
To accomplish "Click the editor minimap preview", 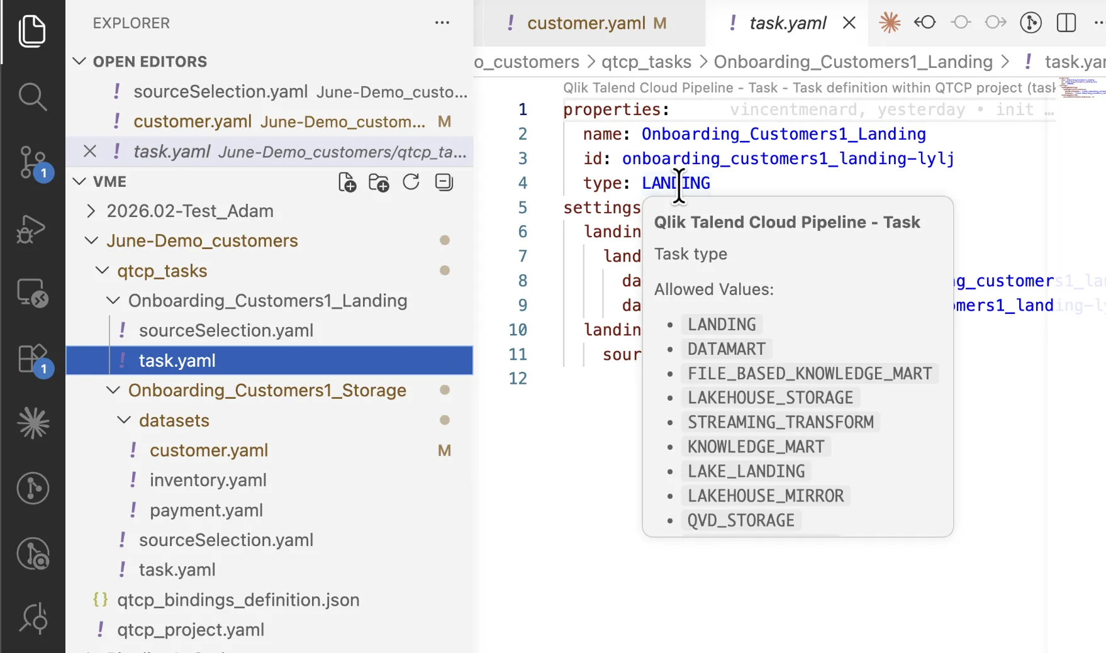I will [x=1083, y=87].
